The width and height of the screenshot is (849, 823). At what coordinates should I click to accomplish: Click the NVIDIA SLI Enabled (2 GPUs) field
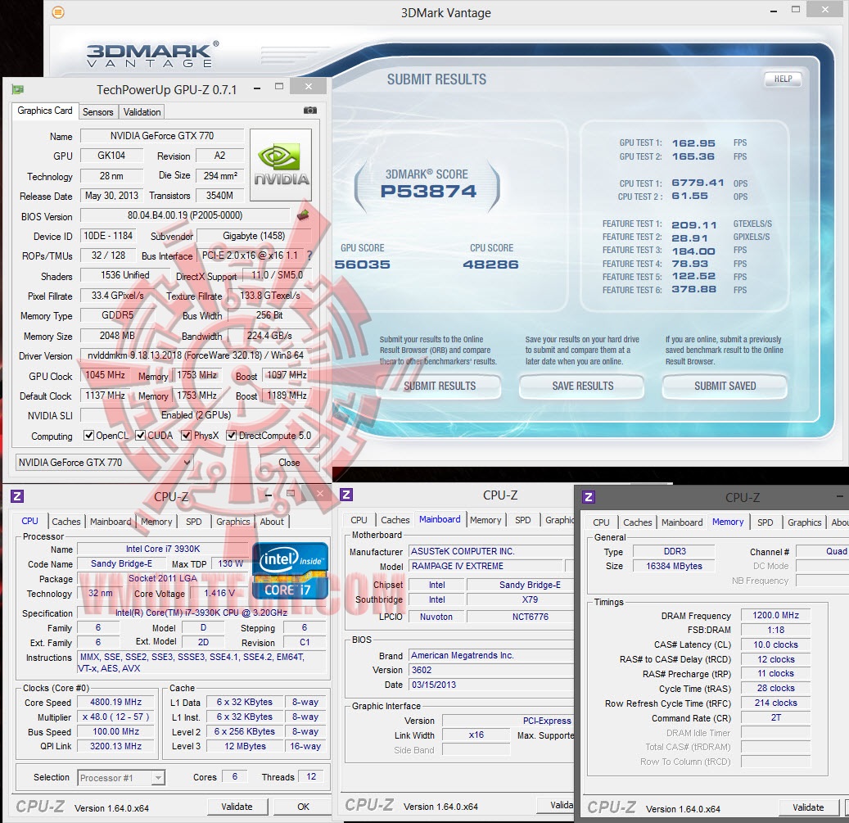pyautogui.click(x=196, y=415)
